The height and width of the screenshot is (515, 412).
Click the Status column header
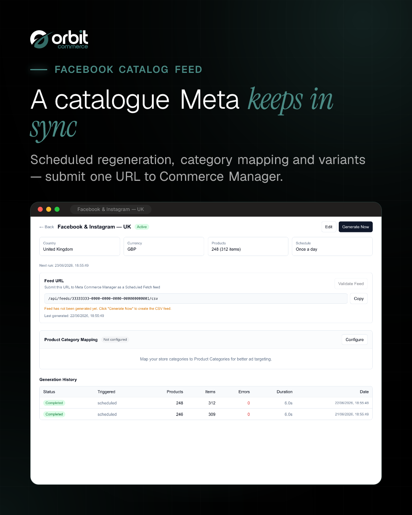point(49,392)
